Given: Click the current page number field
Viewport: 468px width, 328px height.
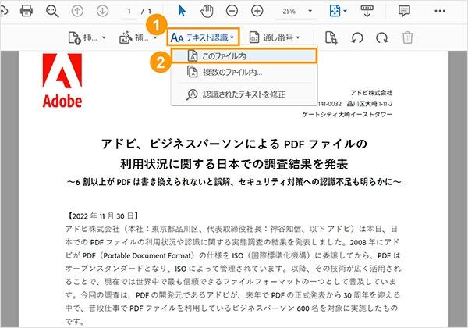Looking at the screenshot, I should coord(129,12).
